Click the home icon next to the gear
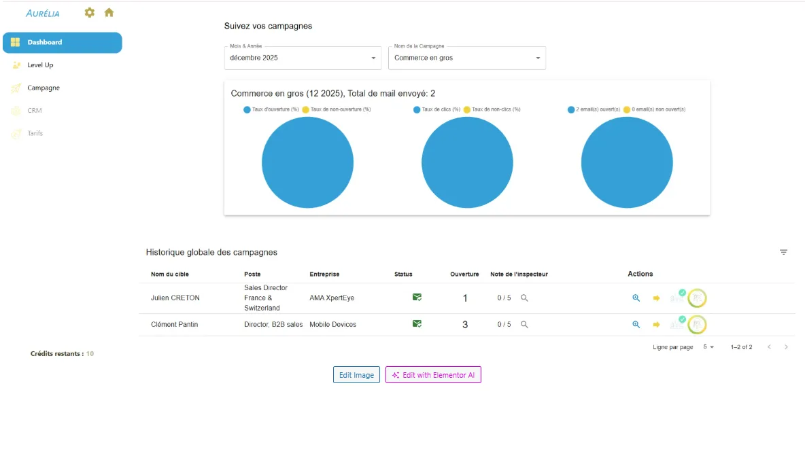 [109, 12]
